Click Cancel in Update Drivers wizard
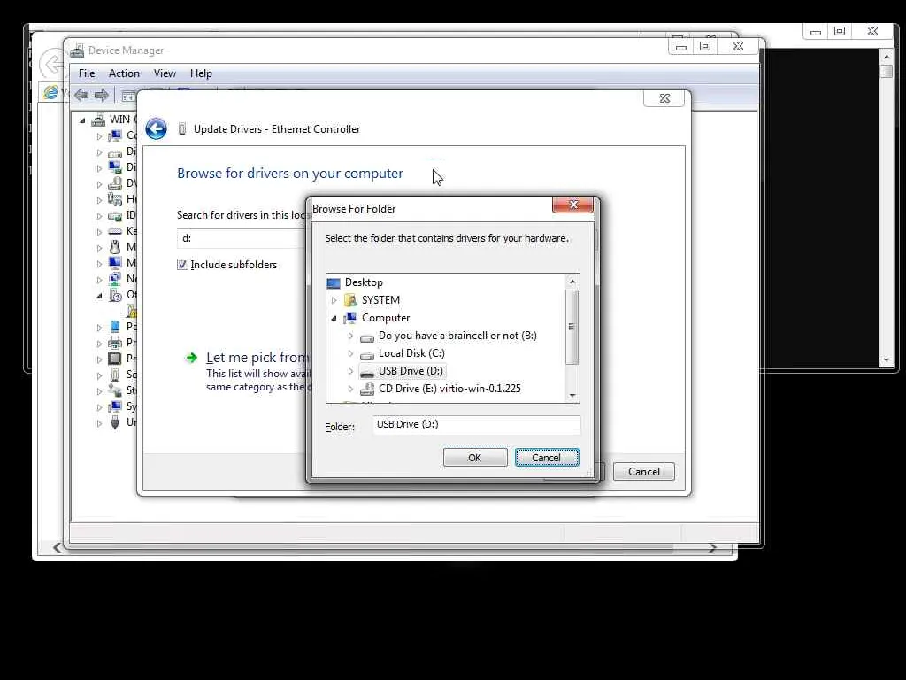The width and height of the screenshot is (906, 680). [x=644, y=472]
